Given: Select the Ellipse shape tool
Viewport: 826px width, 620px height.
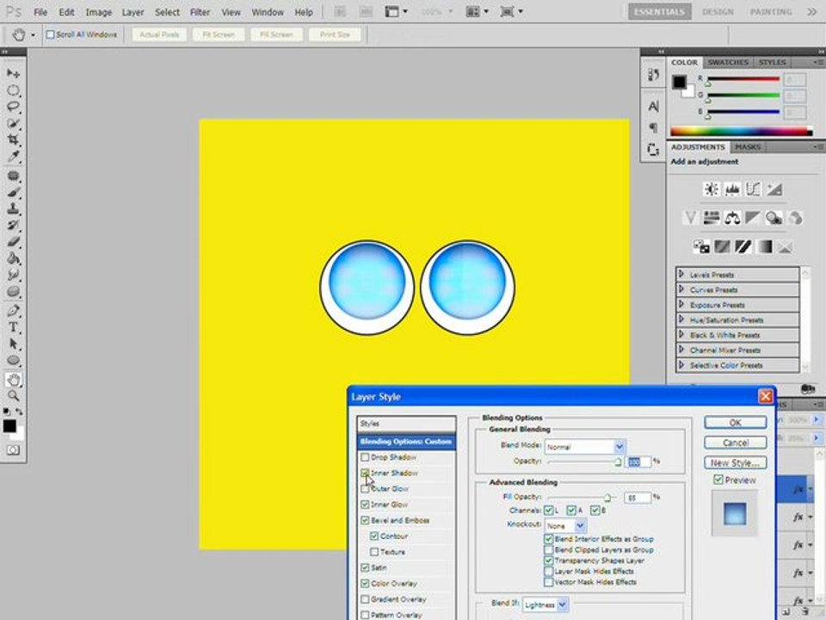Looking at the screenshot, I should pyautogui.click(x=13, y=361).
